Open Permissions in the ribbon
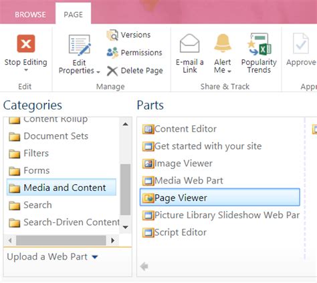 click(134, 53)
